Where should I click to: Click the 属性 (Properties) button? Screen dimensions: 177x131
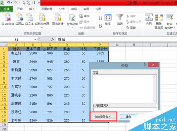tap(84, 22)
